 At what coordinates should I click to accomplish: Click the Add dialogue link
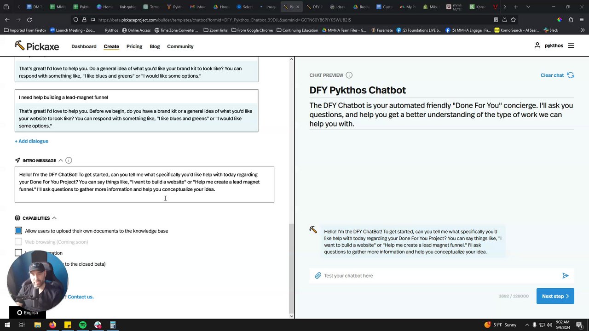[x=31, y=141]
